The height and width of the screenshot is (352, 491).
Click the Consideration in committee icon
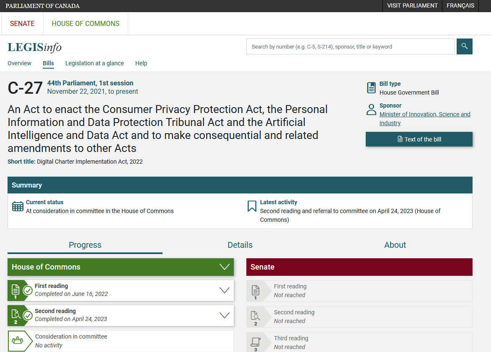click(x=18, y=341)
